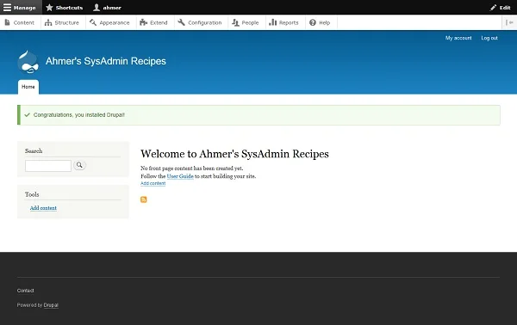Screen dimensions: 517x325
Task: Open the Appearance admin menu
Action: click(x=109, y=22)
